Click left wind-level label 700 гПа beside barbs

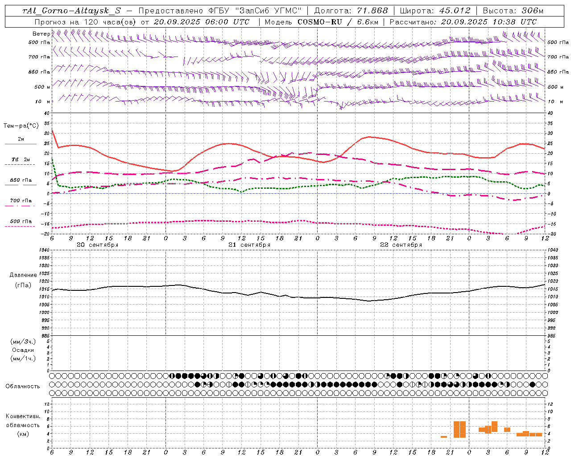tap(39, 57)
